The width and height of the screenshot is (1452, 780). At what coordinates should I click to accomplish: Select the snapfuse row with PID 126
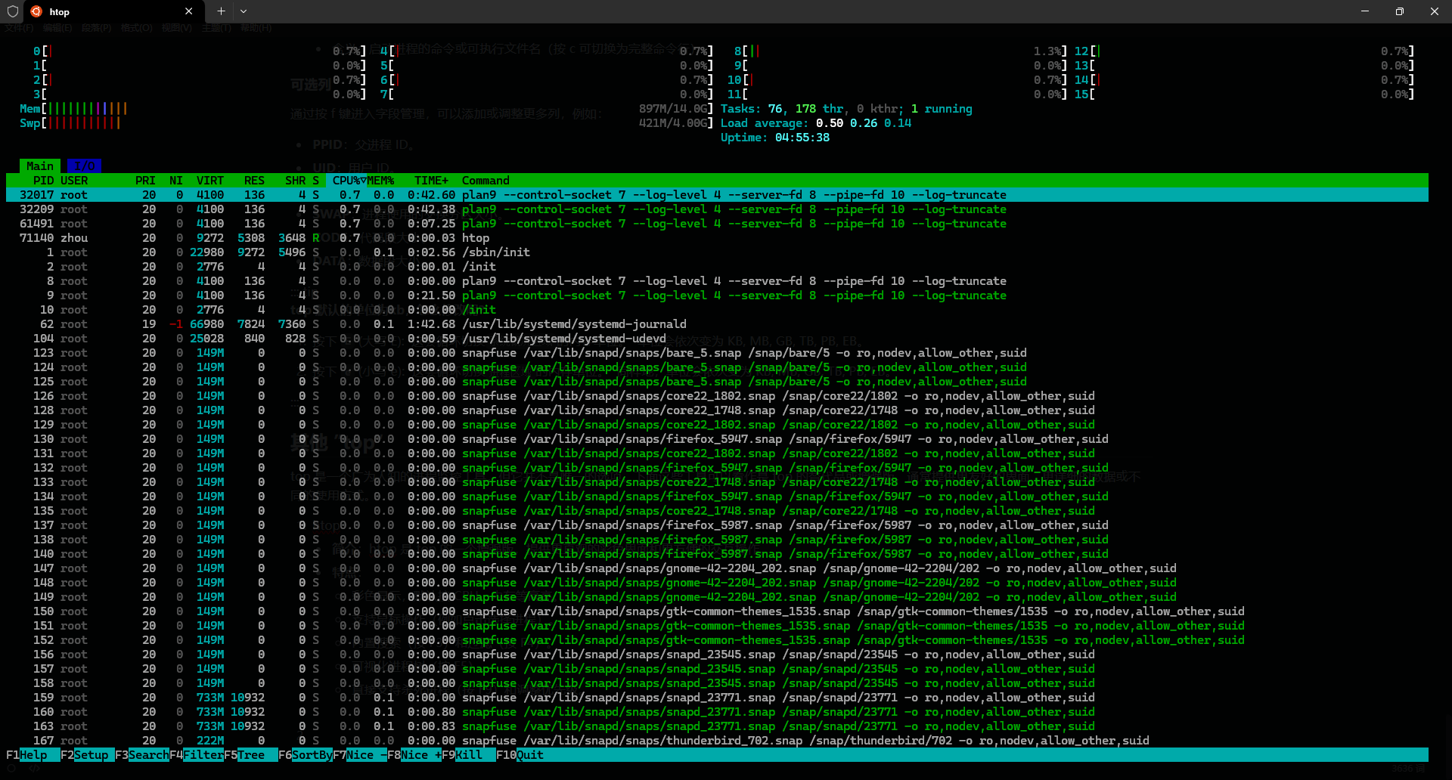click(x=717, y=396)
